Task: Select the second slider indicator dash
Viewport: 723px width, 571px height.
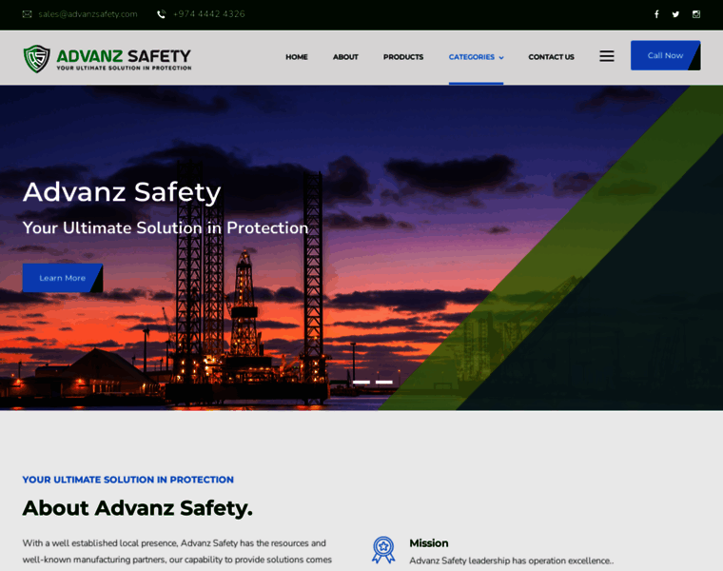Action: pyautogui.click(x=384, y=382)
